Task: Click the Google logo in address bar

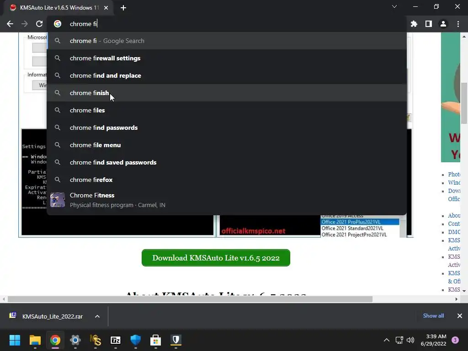Action: pos(58,24)
